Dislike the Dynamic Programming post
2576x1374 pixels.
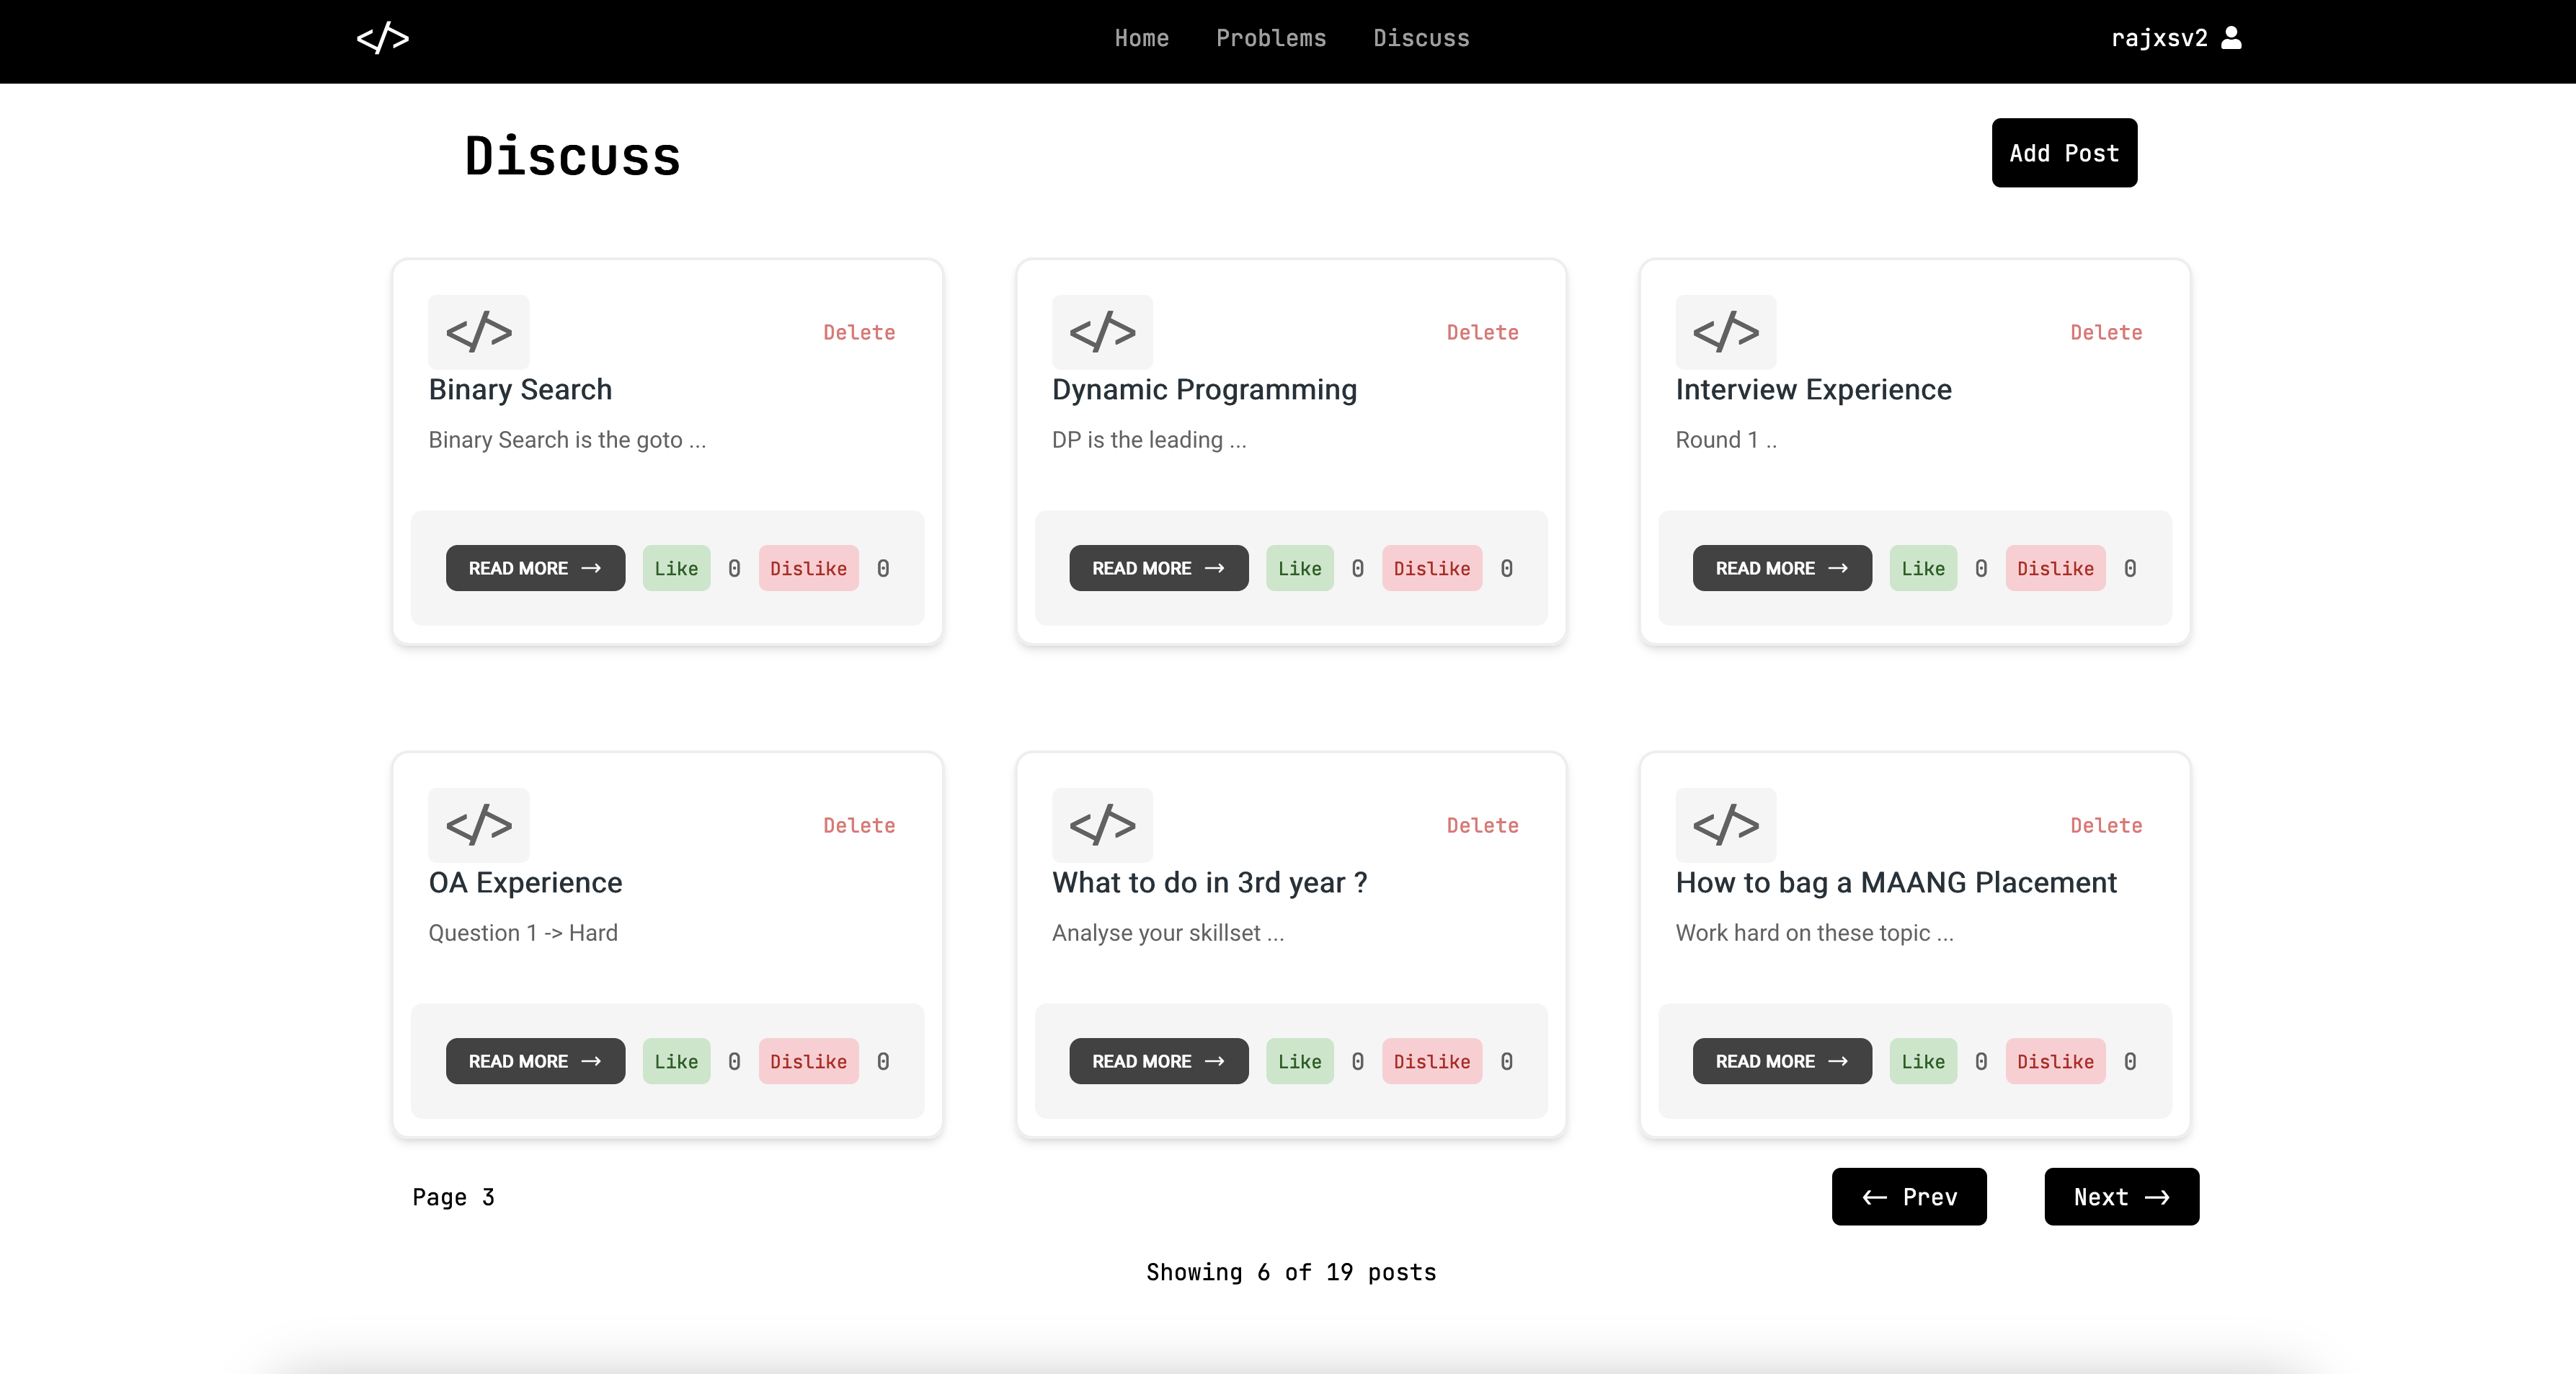1431,568
